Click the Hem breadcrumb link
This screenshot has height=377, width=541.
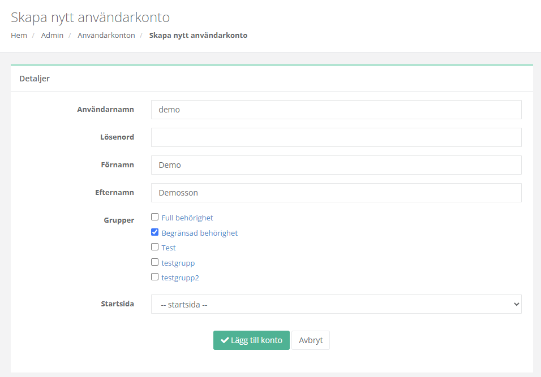pyautogui.click(x=19, y=35)
